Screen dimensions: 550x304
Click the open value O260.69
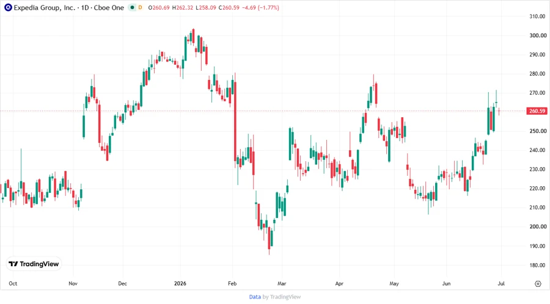tap(159, 7)
